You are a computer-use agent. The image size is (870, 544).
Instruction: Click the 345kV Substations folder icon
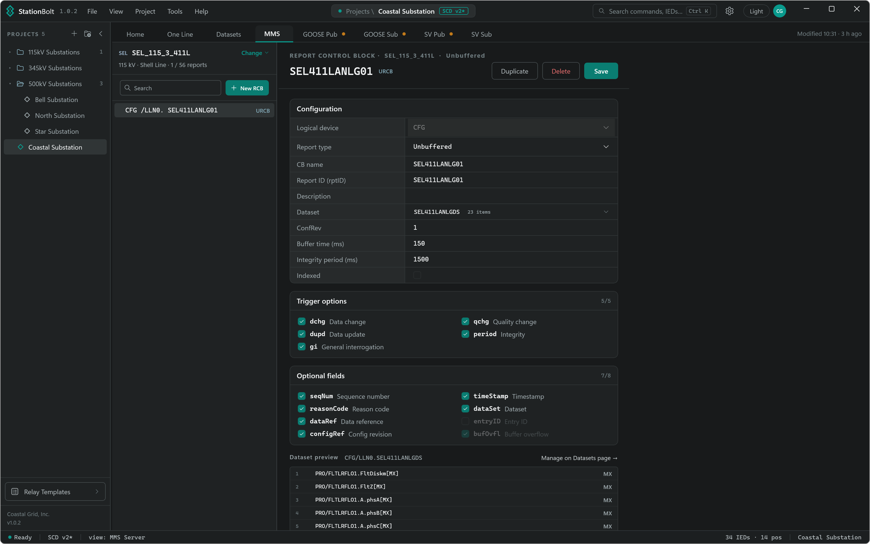pyautogui.click(x=21, y=68)
